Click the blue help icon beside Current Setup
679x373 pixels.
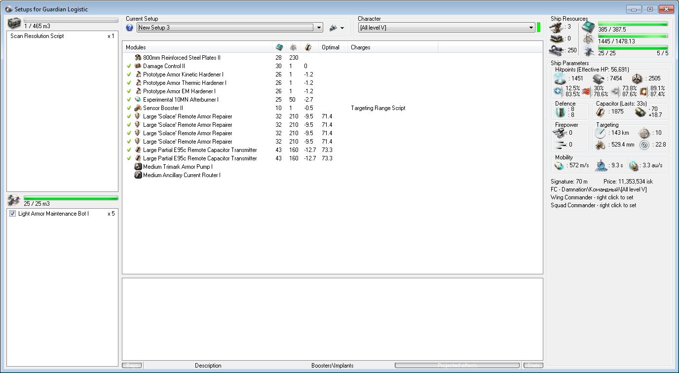130,28
